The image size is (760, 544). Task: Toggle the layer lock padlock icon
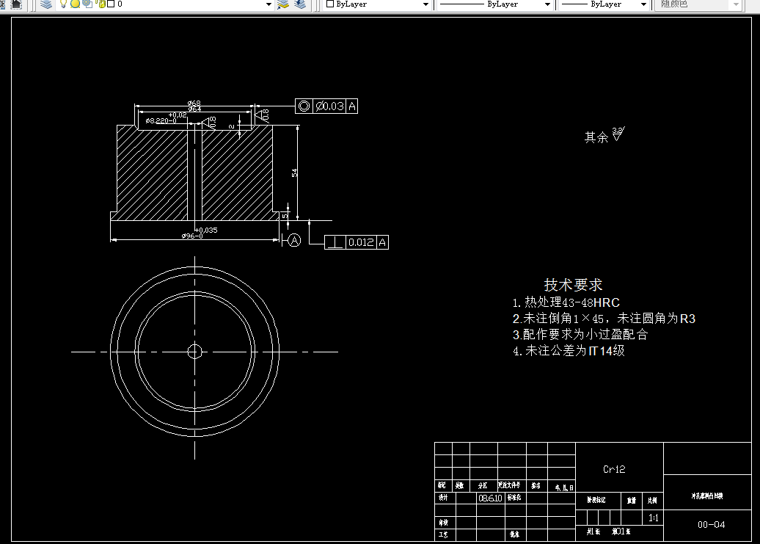click(x=101, y=4)
